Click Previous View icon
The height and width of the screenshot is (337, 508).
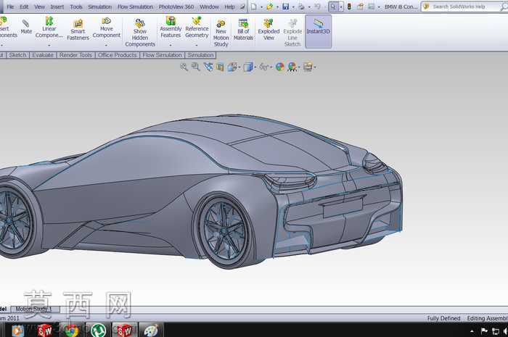click(208, 67)
